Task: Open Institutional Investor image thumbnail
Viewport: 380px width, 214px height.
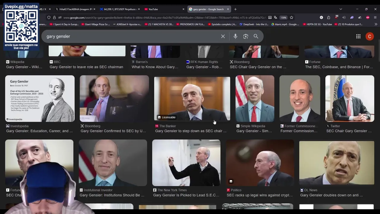Action: click(113, 163)
